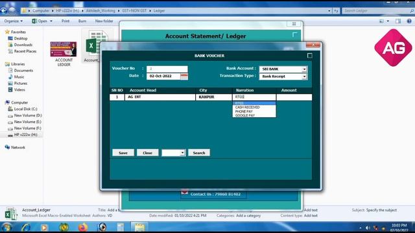
Task: Open Explorer help question-mark icon
Action: point(409,21)
